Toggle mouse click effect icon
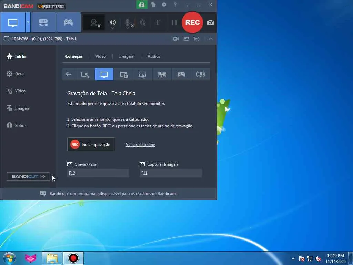Viewport: 353px width, 265px height. [143, 22]
